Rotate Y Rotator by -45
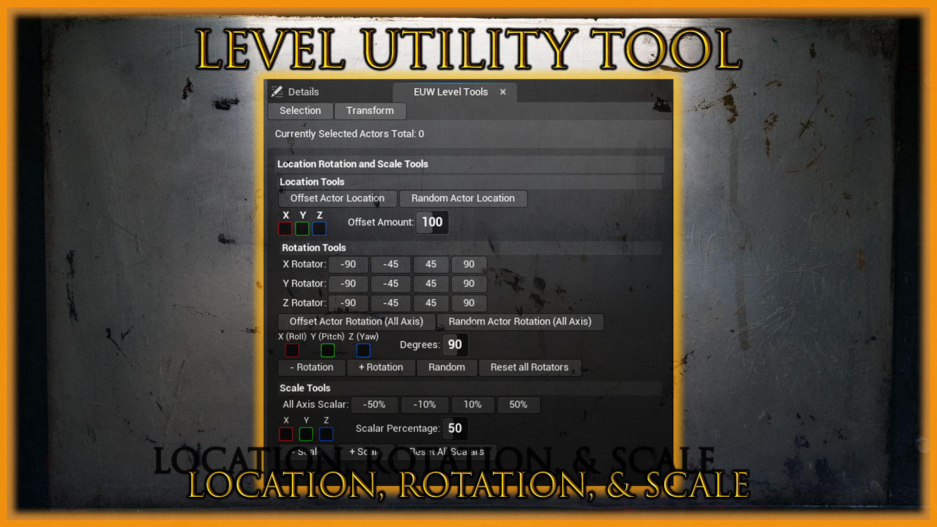The width and height of the screenshot is (937, 527). point(390,284)
